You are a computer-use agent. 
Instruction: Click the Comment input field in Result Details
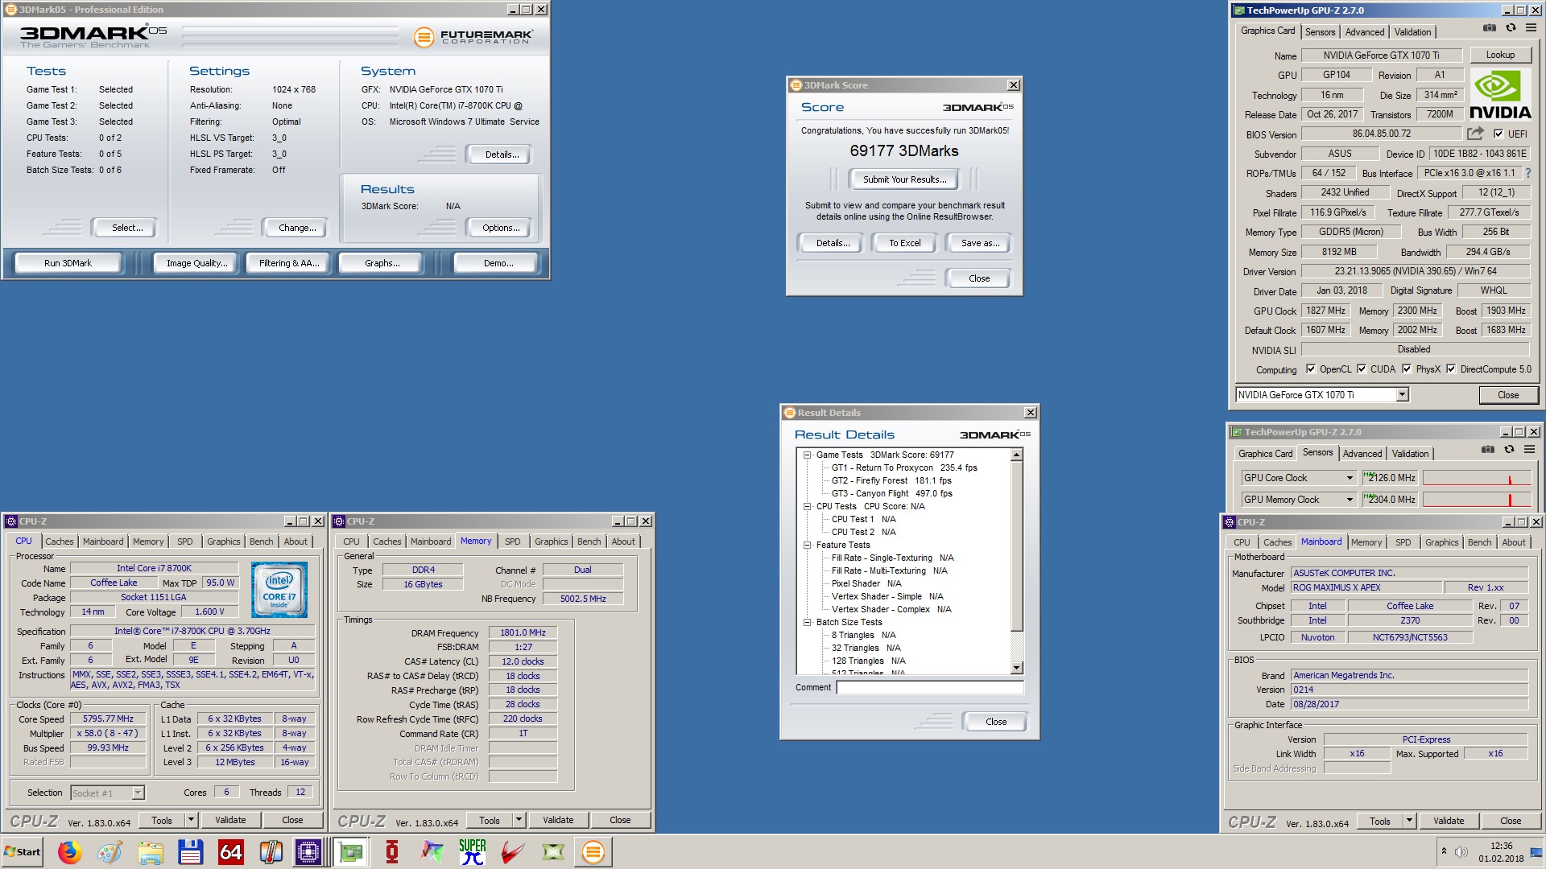[929, 687]
